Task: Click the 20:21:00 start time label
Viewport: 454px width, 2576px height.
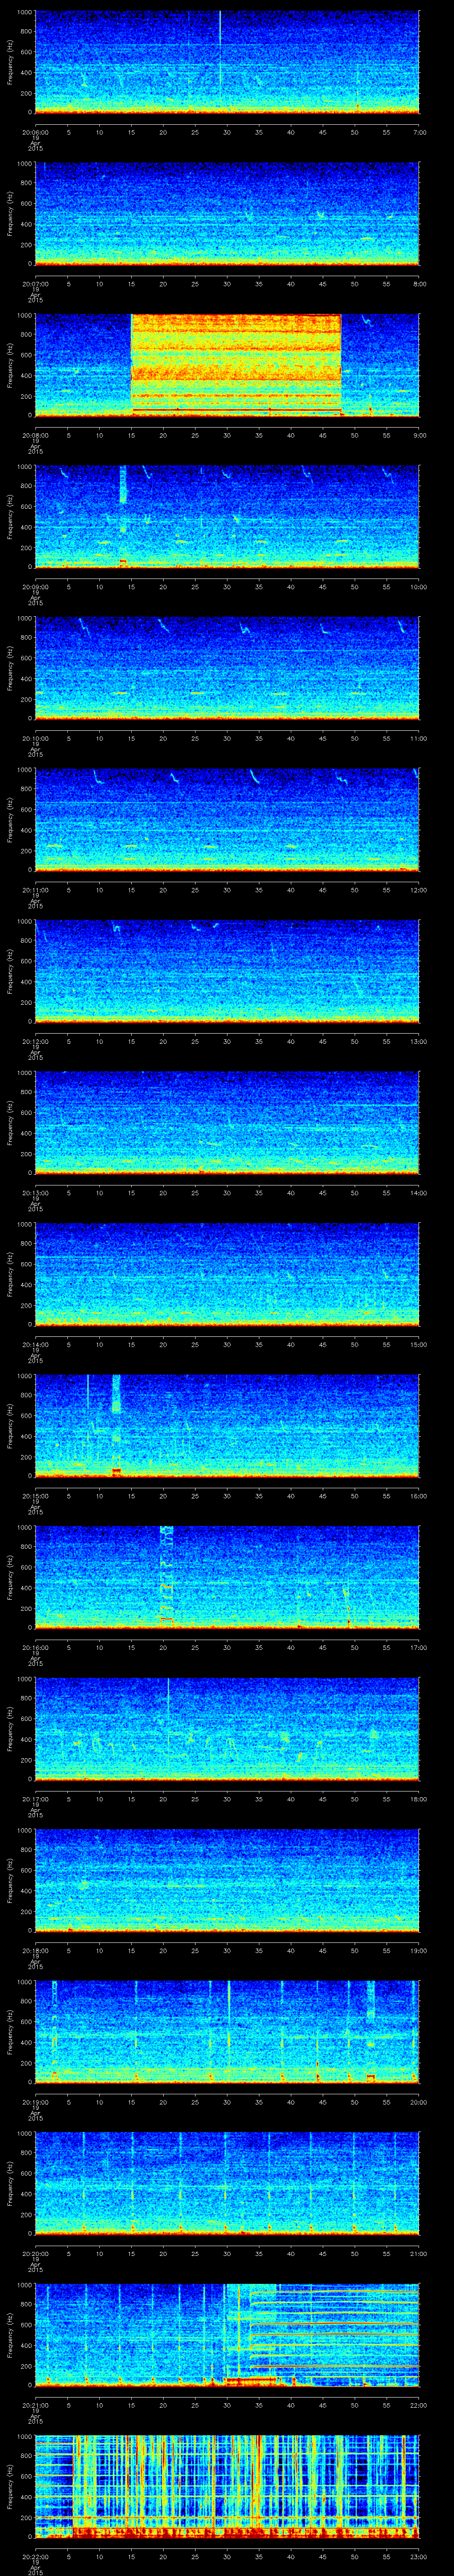Action: (35, 2405)
